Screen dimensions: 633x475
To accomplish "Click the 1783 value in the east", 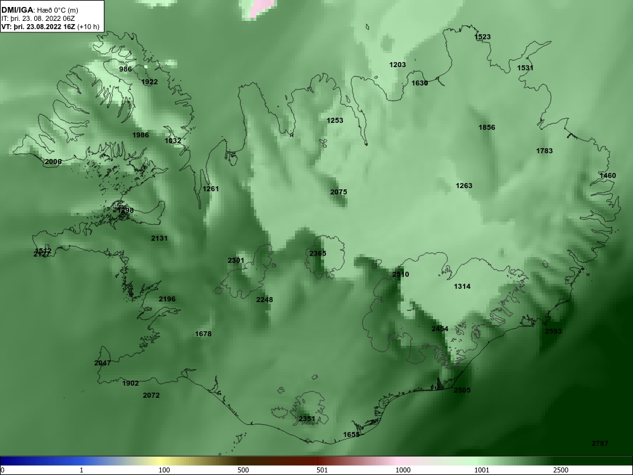I will click(544, 151).
